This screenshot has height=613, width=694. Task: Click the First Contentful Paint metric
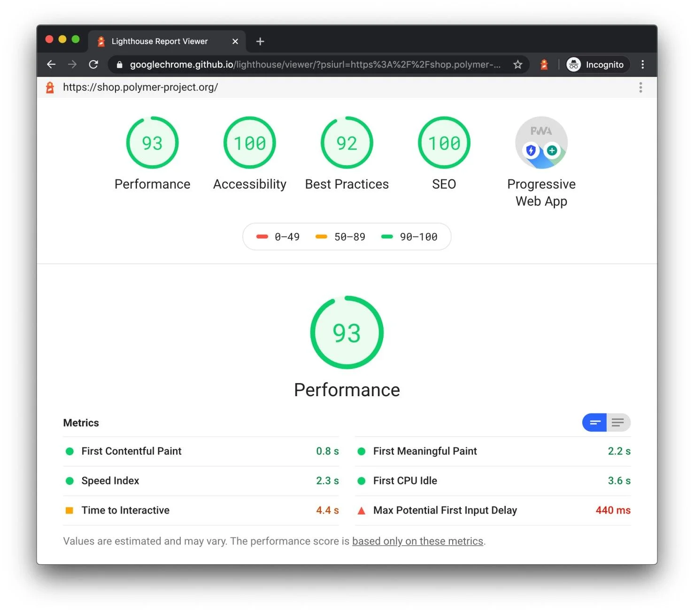[x=201, y=451]
